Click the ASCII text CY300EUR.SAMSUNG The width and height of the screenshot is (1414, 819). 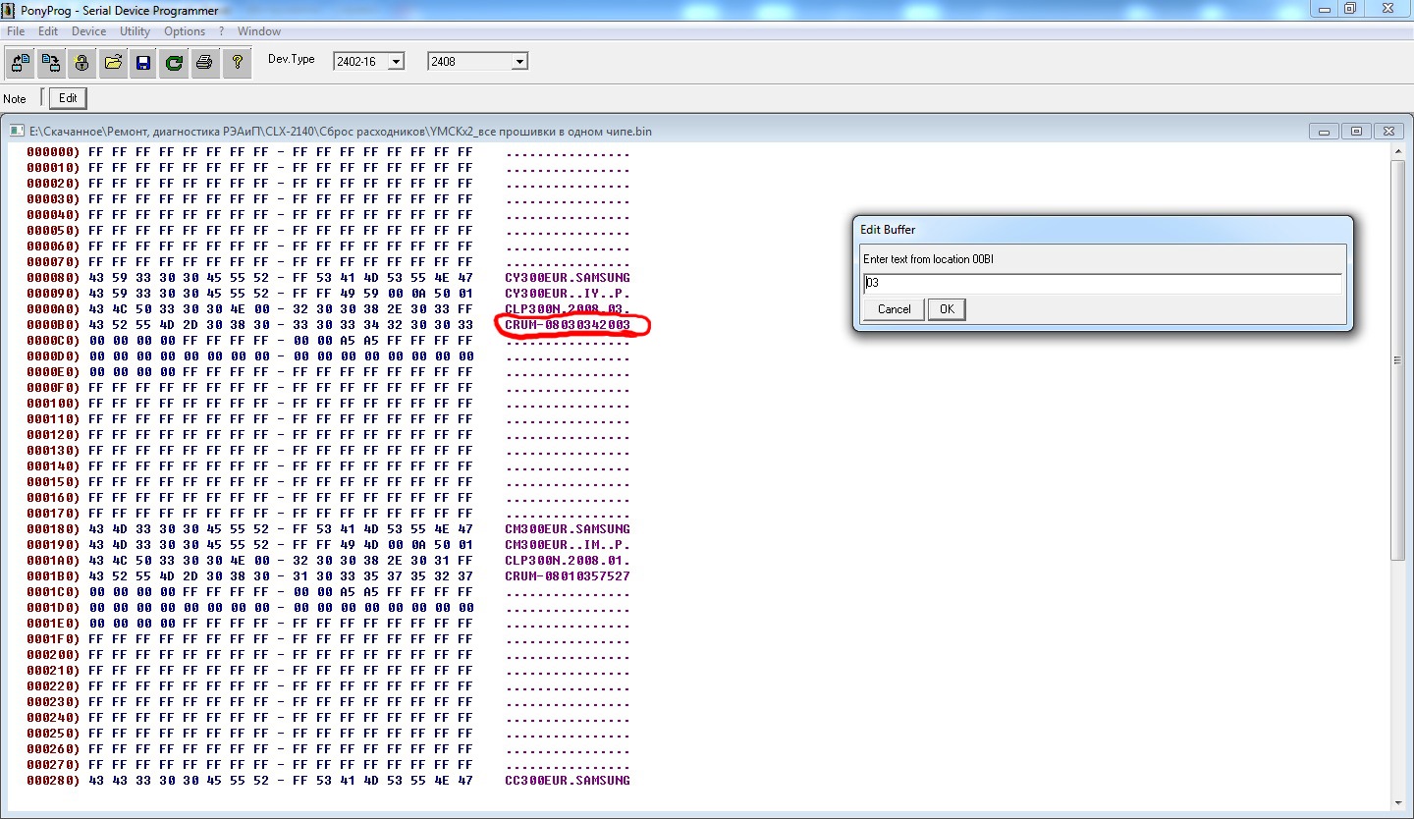(568, 278)
